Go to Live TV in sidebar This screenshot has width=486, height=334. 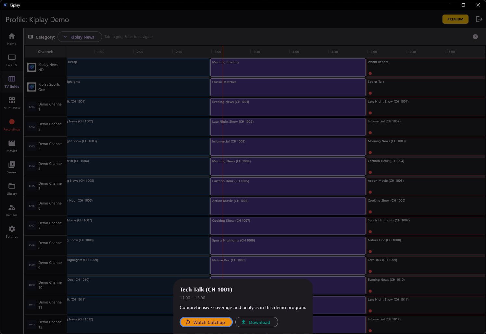(x=12, y=60)
